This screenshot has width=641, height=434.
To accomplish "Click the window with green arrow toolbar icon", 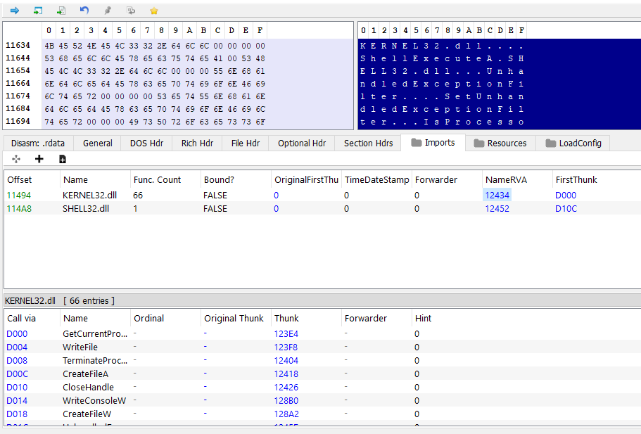I will tap(37, 11).
